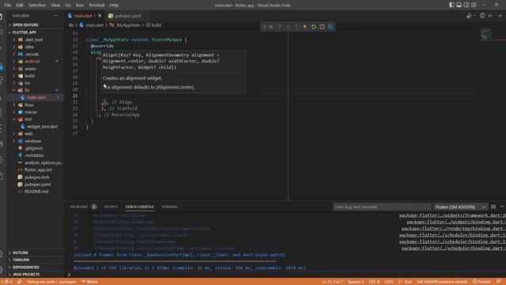
Task: Switch to the Terminal panel tab
Action: 170,207
